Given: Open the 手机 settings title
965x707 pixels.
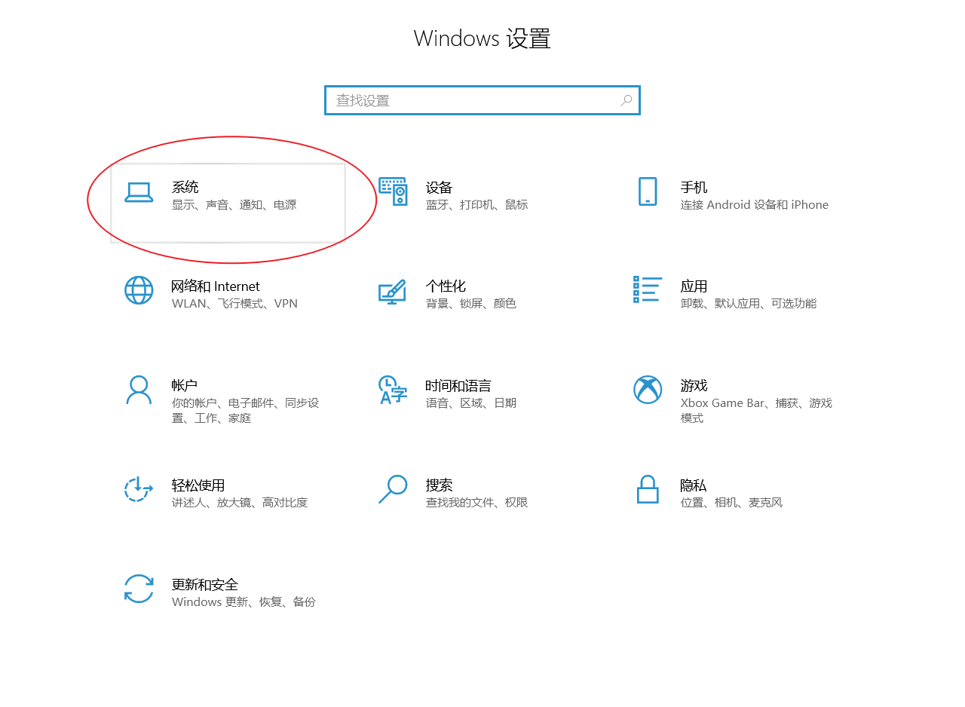Looking at the screenshot, I should (694, 187).
